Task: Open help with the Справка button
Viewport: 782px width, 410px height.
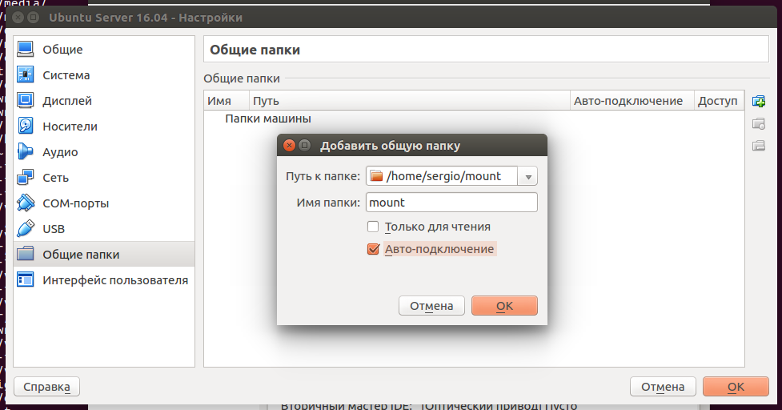Action: click(x=47, y=387)
